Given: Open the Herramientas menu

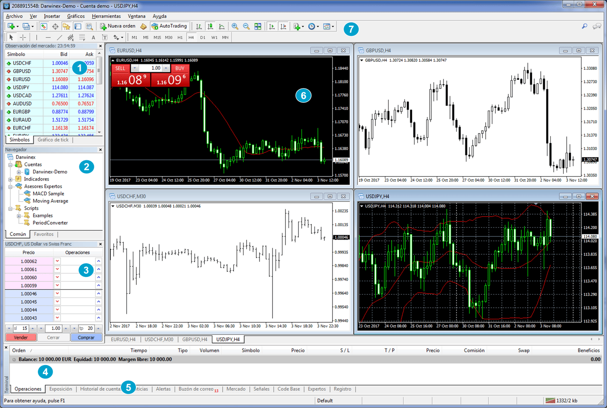Looking at the screenshot, I should coord(106,16).
